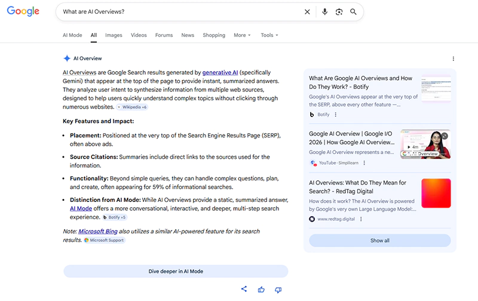Give thumbs down to AI Overview

tap(278, 290)
